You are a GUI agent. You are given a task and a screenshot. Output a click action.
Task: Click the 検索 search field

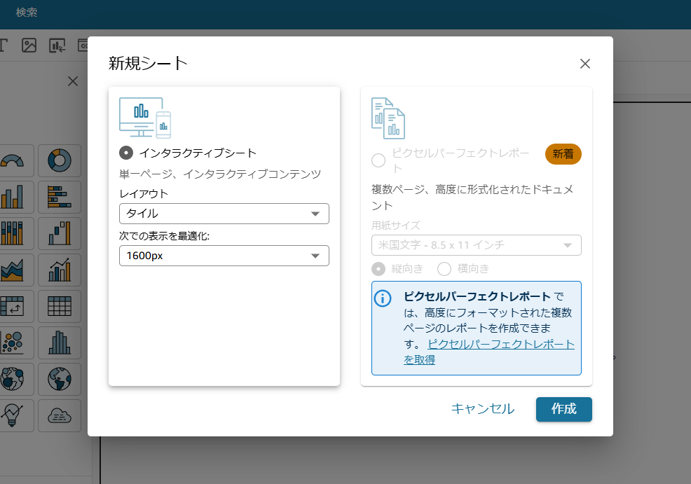click(x=27, y=13)
